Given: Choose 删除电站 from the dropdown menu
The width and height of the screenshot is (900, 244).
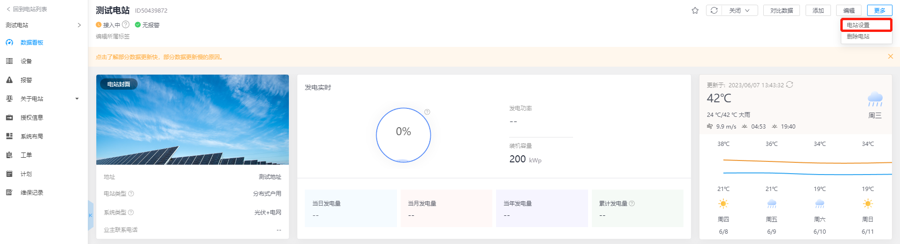Looking at the screenshot, I should click(x=858, y=37).
